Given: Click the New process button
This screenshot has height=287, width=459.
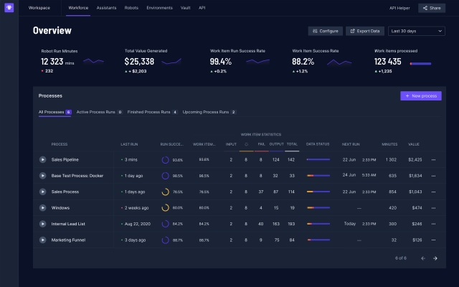Looking at the screenshot, I should pyautogui.click(x=420, y=95).
